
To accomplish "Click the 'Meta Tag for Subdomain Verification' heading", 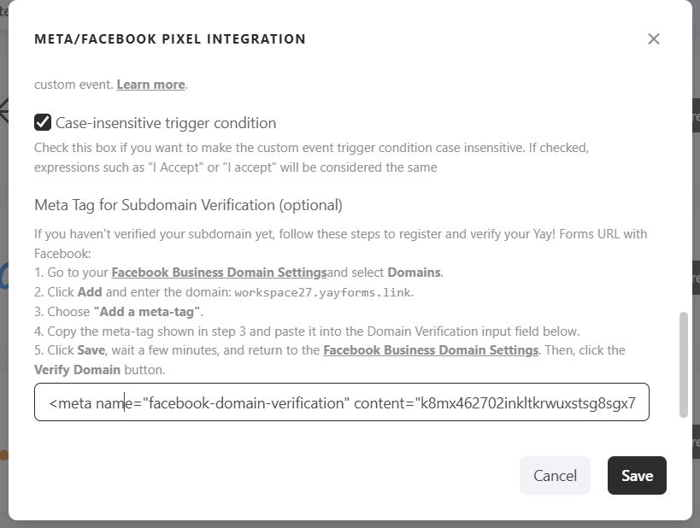I will point(188,205).
